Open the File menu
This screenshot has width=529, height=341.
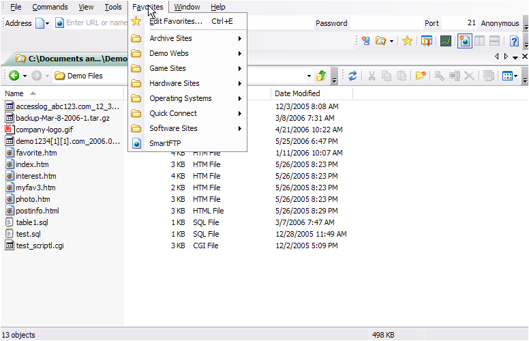click(x=16, y=7)
